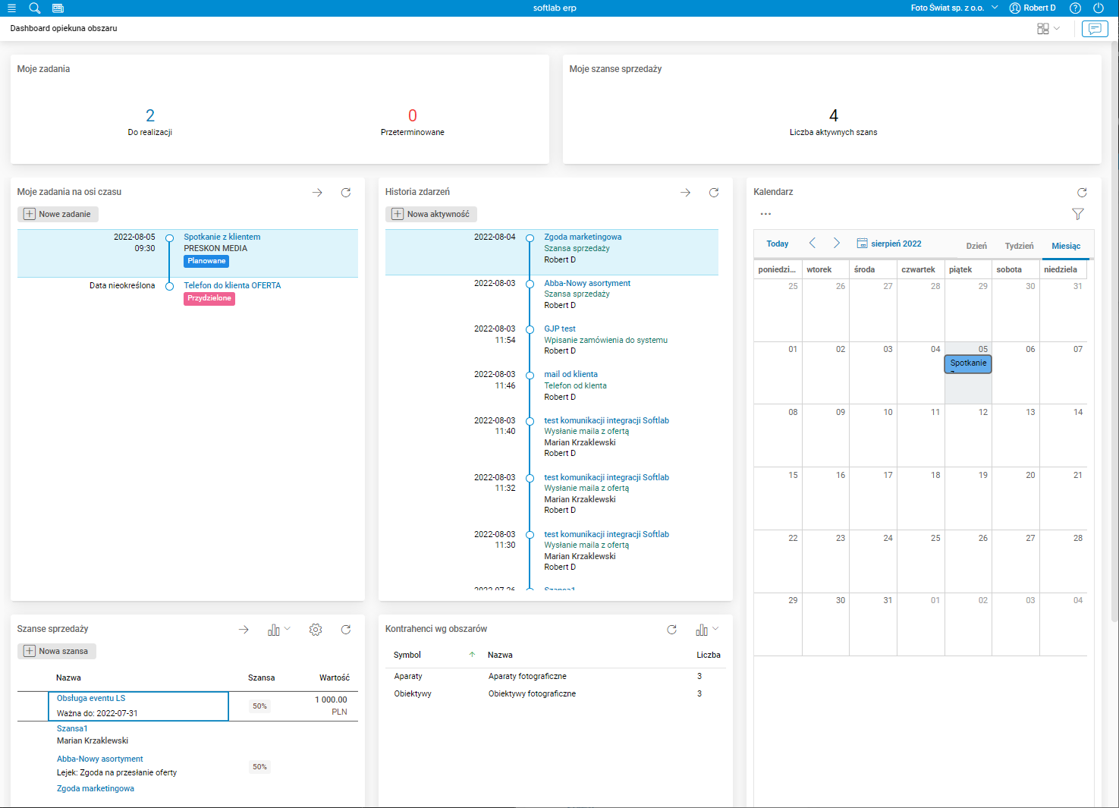Open the Szanse sprzedaży chart type dropdown
This screenshot has width=1119, height=808.
[279, 630]
